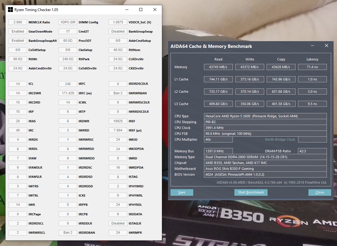Select the MEMCLK Ratio value field
The image size is (337, 246).
pyautogui.click(x=18, y=22)
